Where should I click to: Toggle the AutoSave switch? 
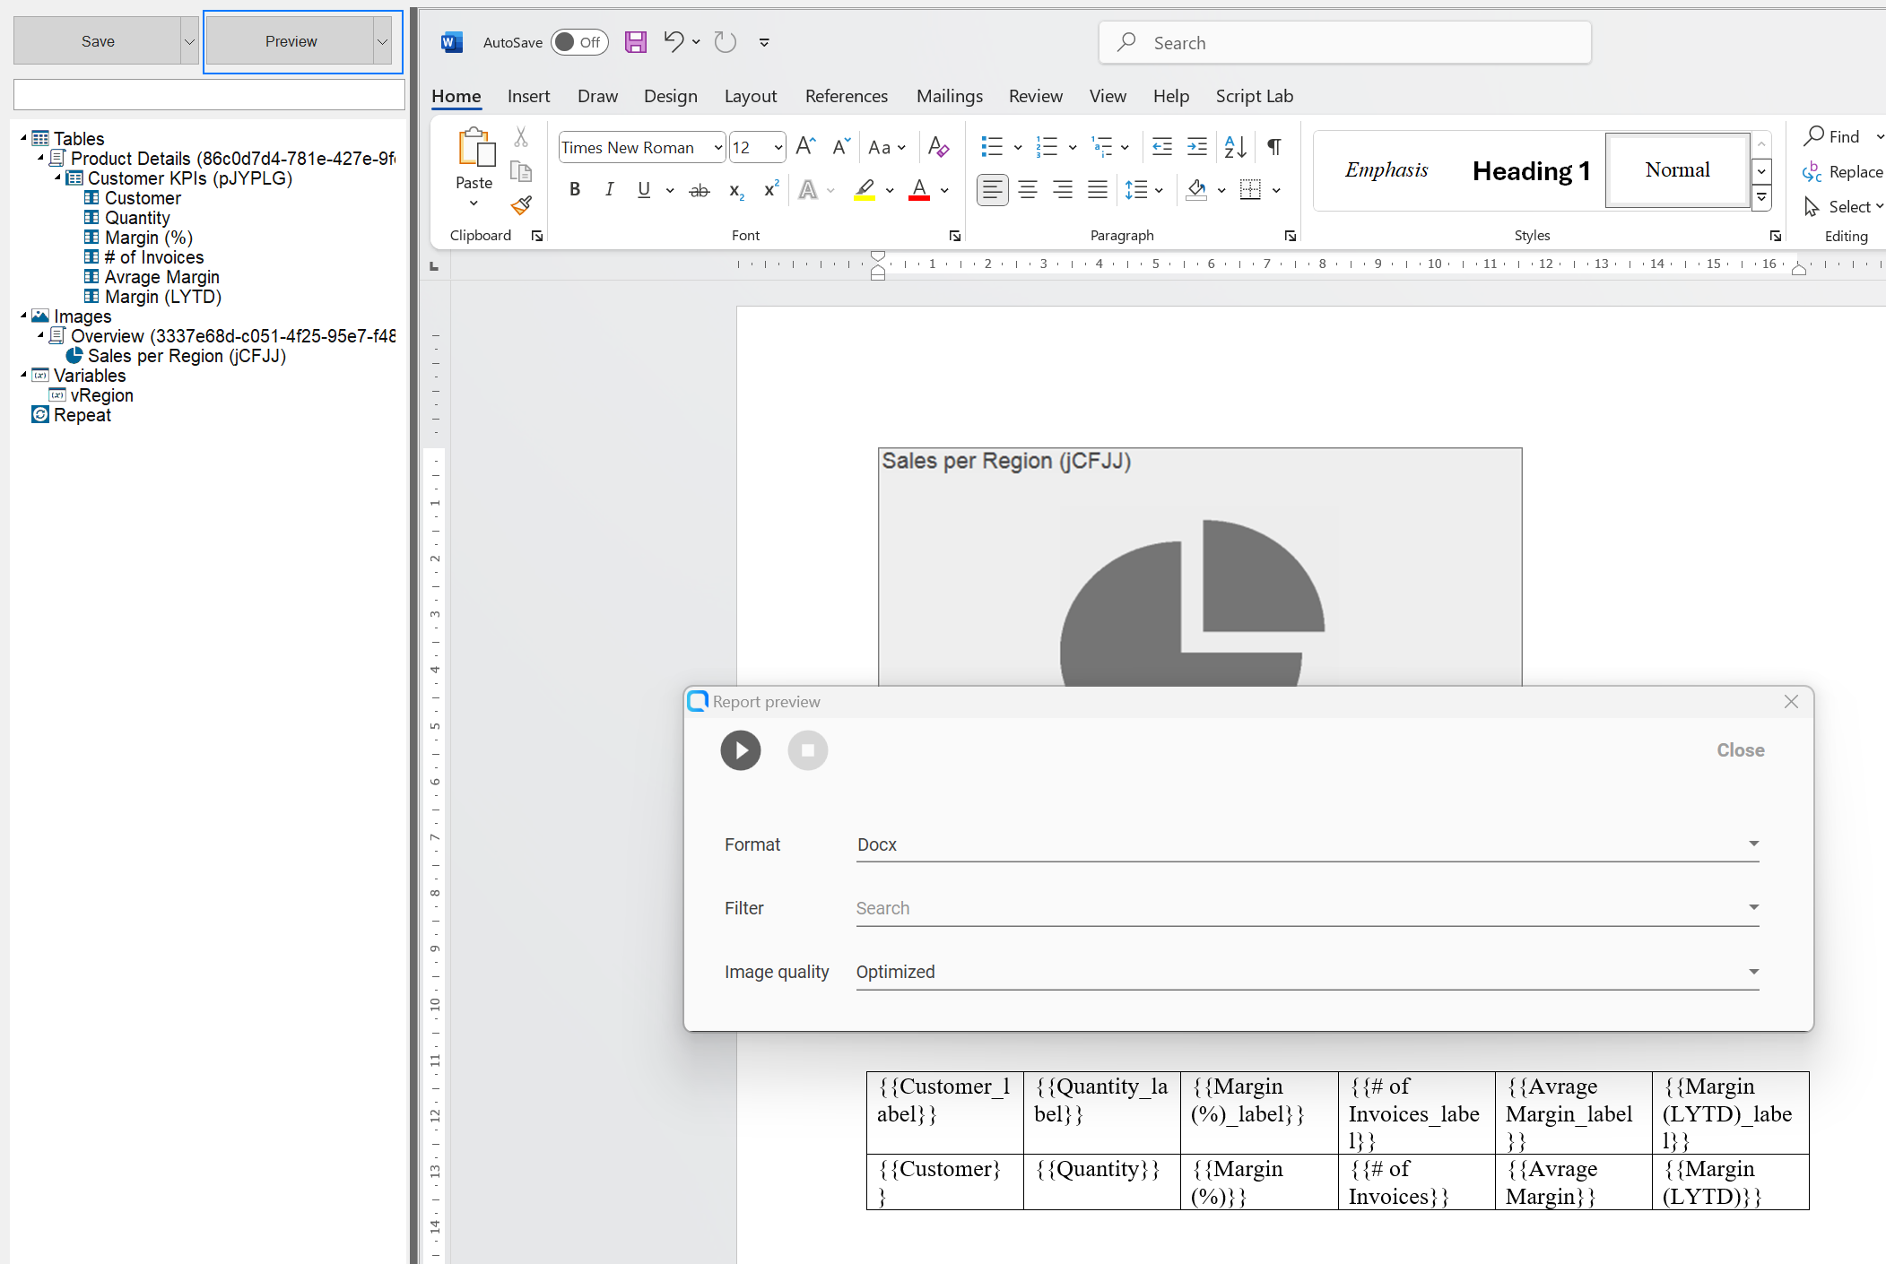(x=578, y=42)
